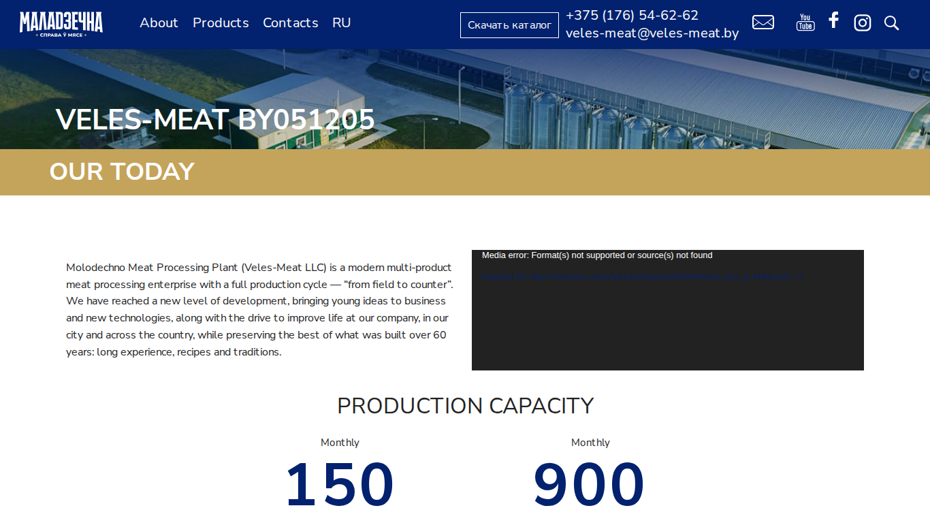The width and height of the screenshot is (930, 523).
Task: Click the veles-meat@veles-meat.by email link
Action: pos(652,33)
